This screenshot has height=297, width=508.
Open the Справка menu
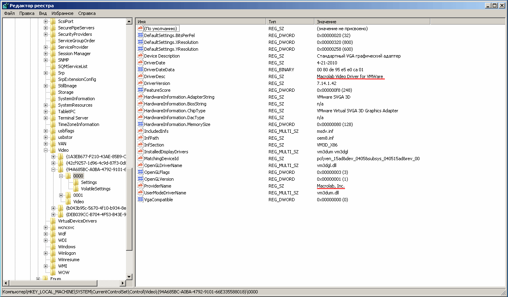[x=87, y=13]
